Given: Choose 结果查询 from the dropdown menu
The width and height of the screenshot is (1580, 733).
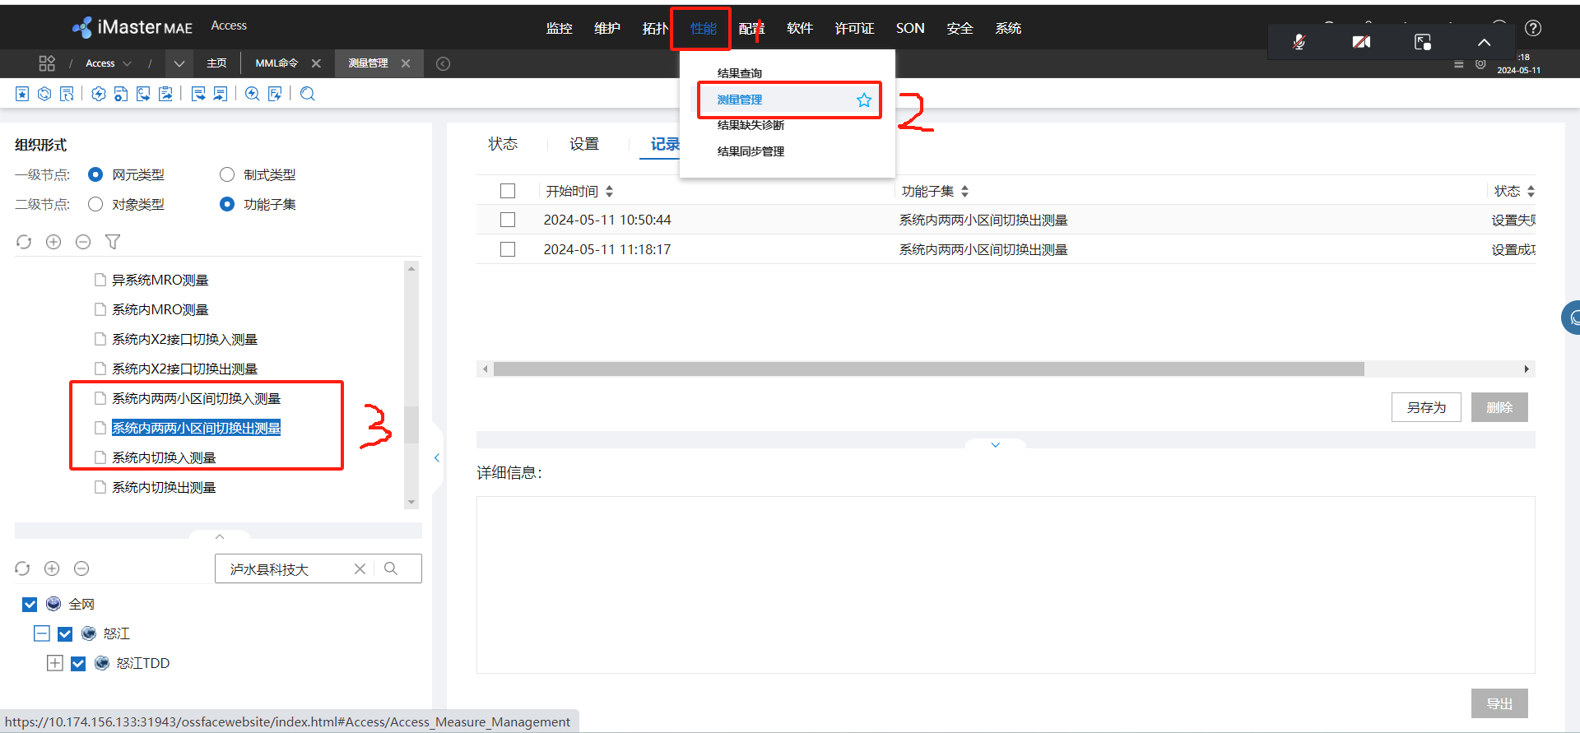Looking at the screenshot, I should click(740, 73).
